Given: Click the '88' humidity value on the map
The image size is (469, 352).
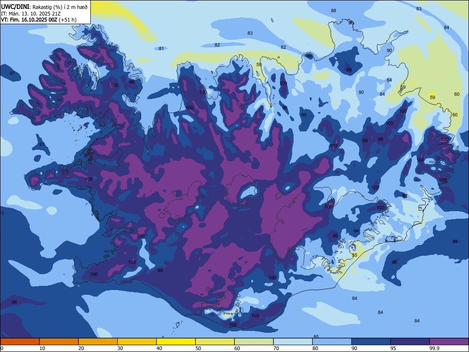Looking at the screenshot, I should [x=333, y=10].
